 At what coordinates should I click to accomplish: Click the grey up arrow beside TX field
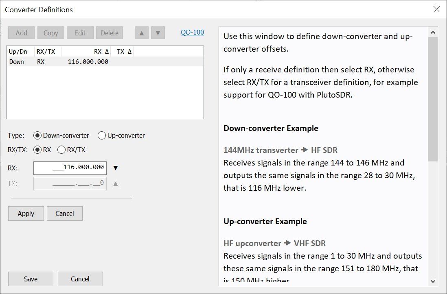coord(115,183)
